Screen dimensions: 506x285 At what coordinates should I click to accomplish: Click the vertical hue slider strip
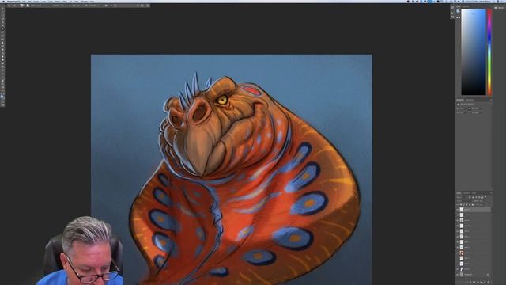pos(489,51)
